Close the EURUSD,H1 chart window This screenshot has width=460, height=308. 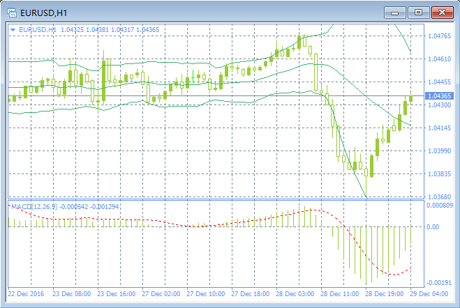point(442,13)
